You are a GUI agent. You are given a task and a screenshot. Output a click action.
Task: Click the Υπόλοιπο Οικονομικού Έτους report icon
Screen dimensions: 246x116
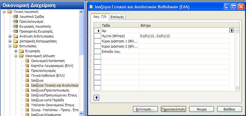tap(27, 105)
